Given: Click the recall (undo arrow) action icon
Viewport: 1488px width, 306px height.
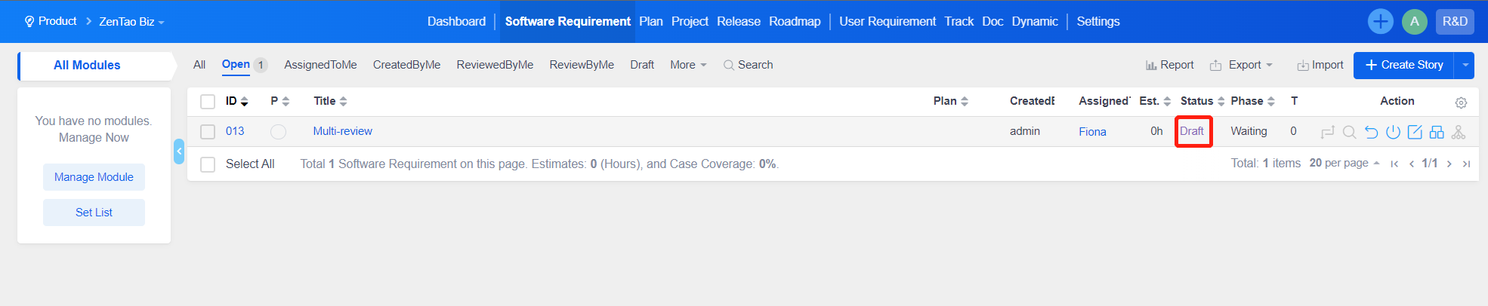Looking at the screenshot, I should 1371,132.
